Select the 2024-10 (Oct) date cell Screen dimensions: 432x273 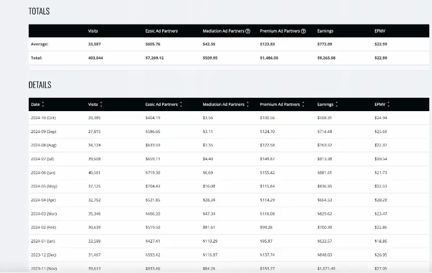tap(43, 118)
